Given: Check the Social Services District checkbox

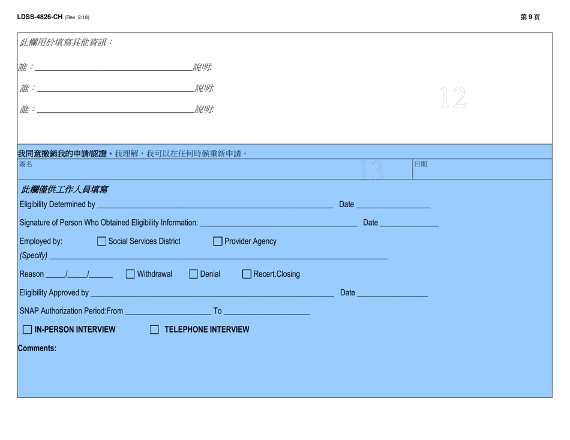Looking at the screenshot, I should [x=101, y=241].
